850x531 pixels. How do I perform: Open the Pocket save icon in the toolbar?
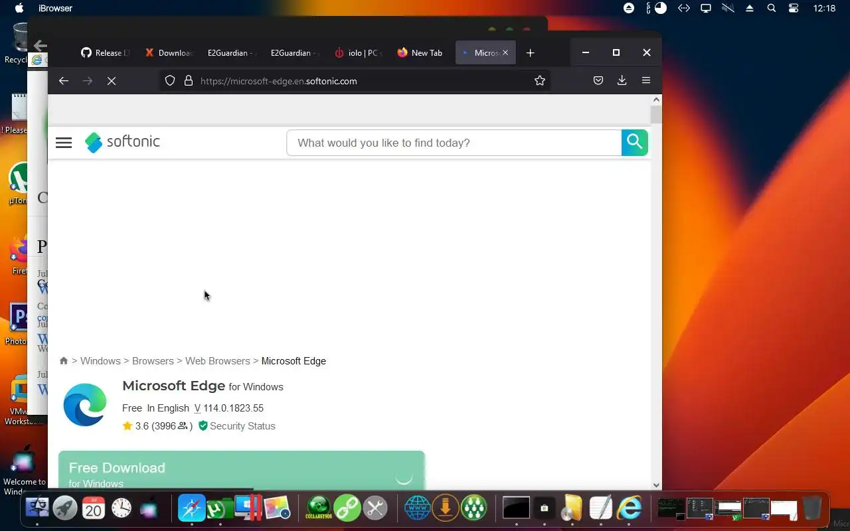pos(598,81)
